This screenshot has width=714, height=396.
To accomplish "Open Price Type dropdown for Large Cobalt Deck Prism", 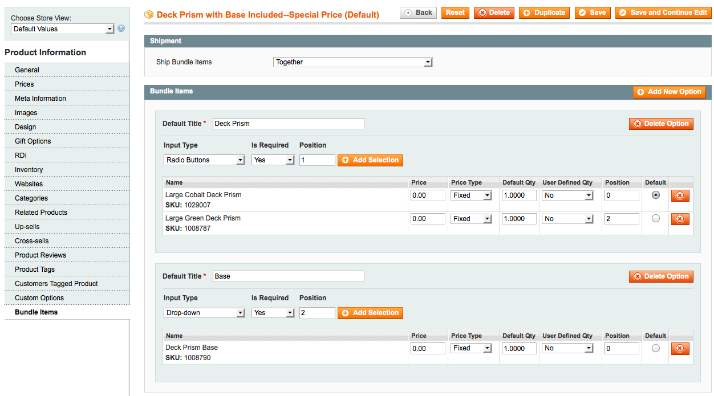I will 471,195.
